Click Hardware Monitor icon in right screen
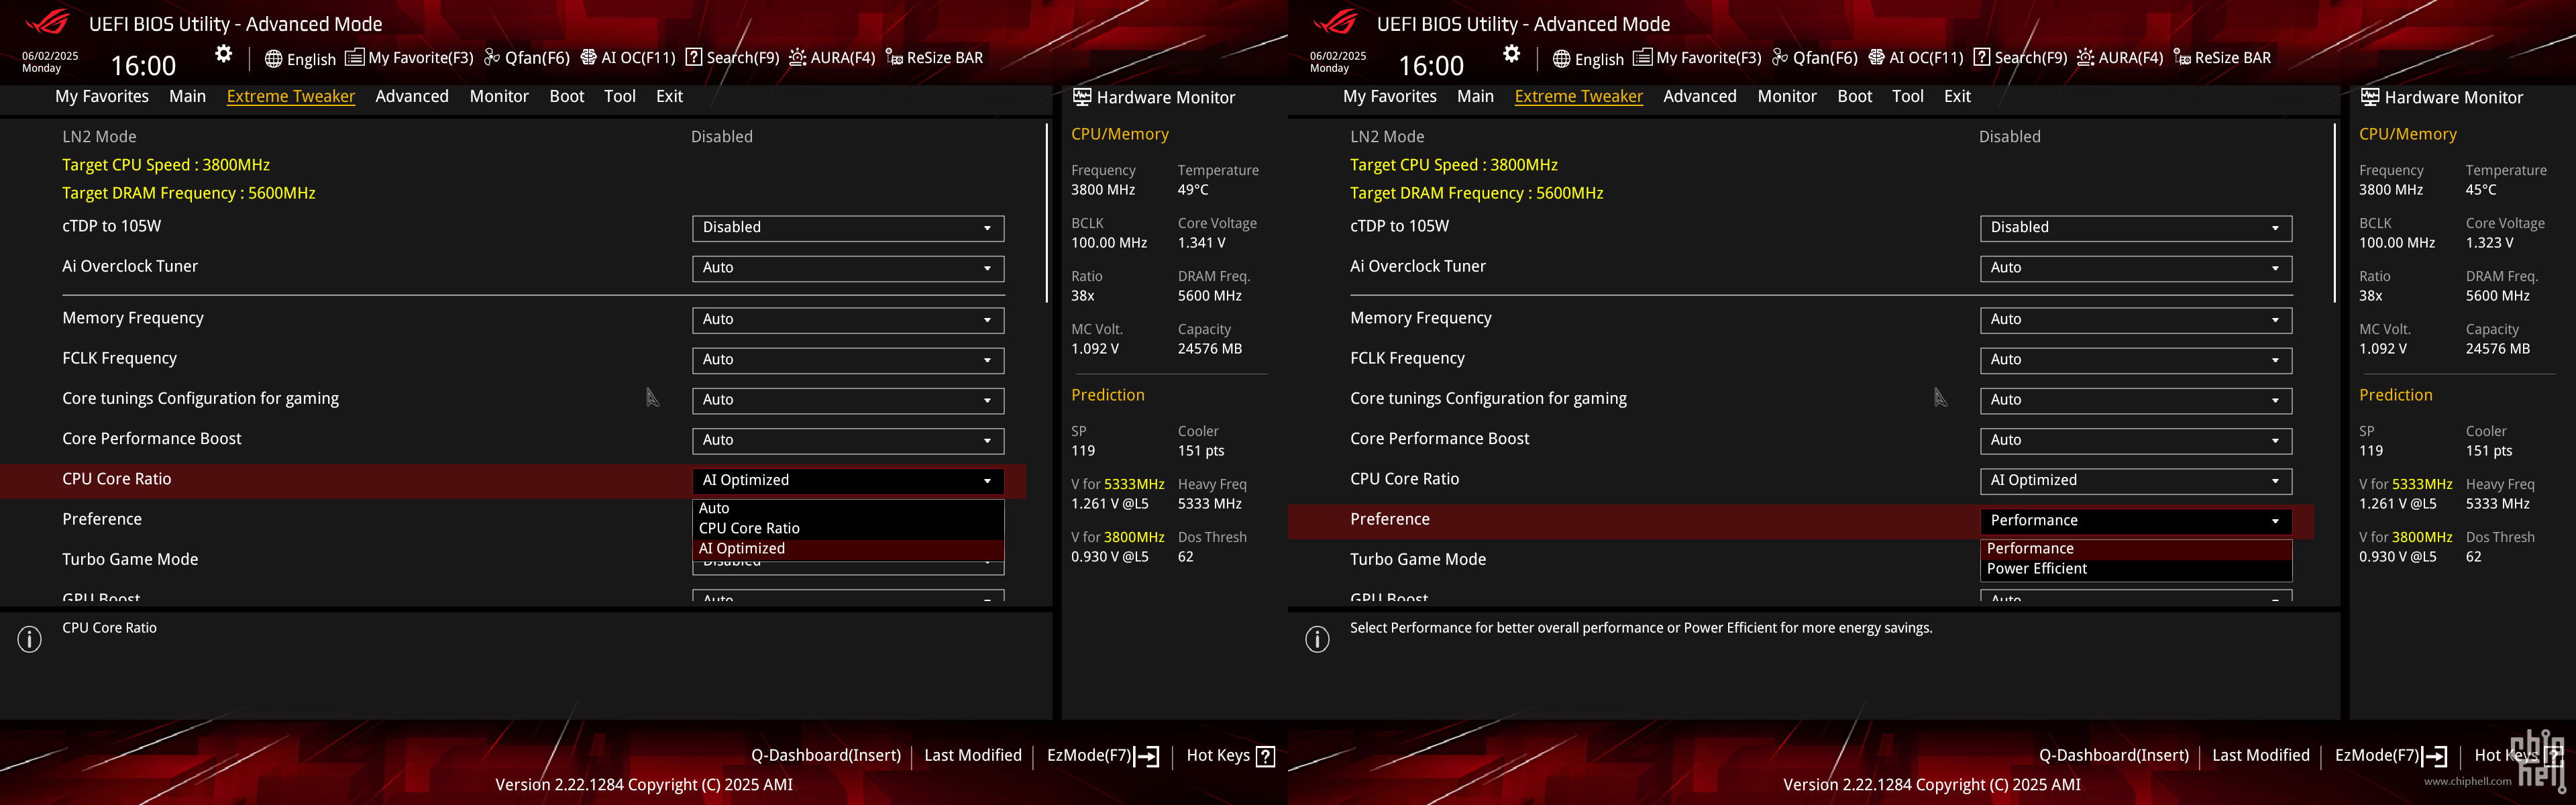 [x=2370, y=97]
